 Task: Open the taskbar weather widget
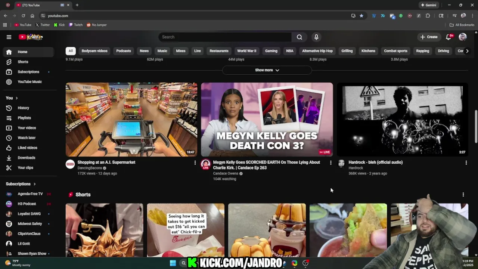click(17, 263)
